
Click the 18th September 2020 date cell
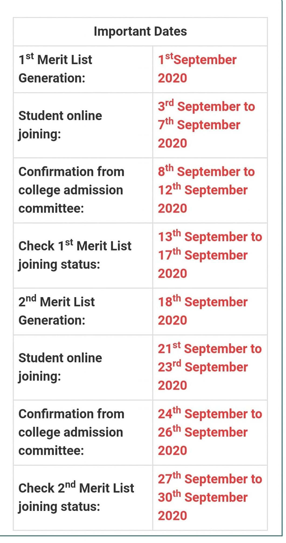203,311
